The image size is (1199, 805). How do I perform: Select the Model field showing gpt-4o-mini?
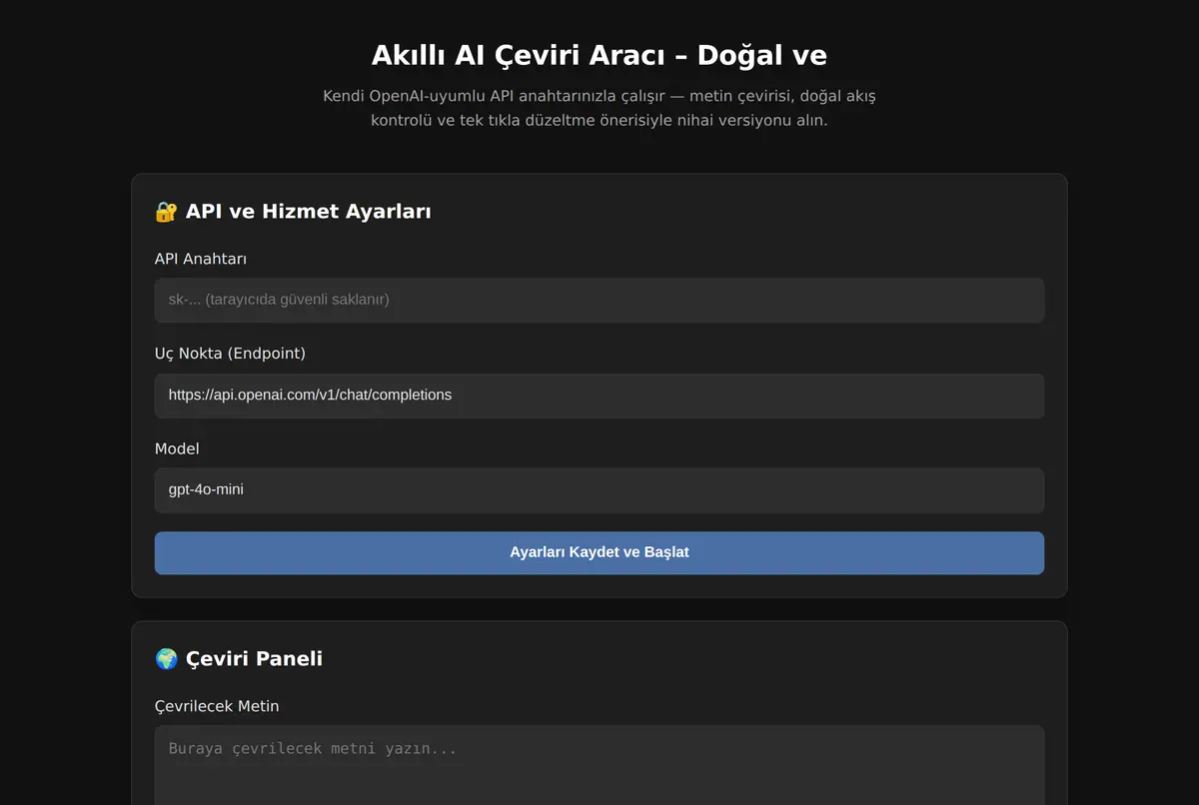(x=599, y=490)
